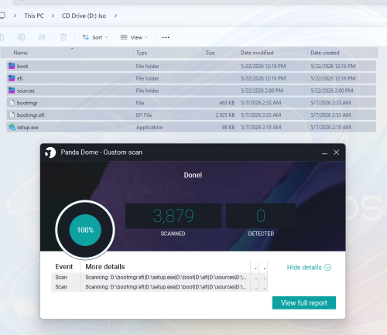Click the 0 detected counter

261,216
